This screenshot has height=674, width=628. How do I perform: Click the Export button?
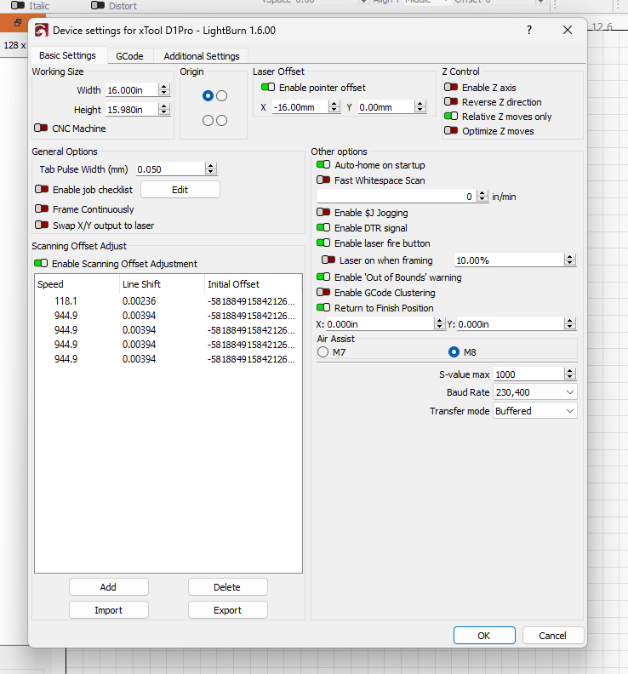pos(227,610)
